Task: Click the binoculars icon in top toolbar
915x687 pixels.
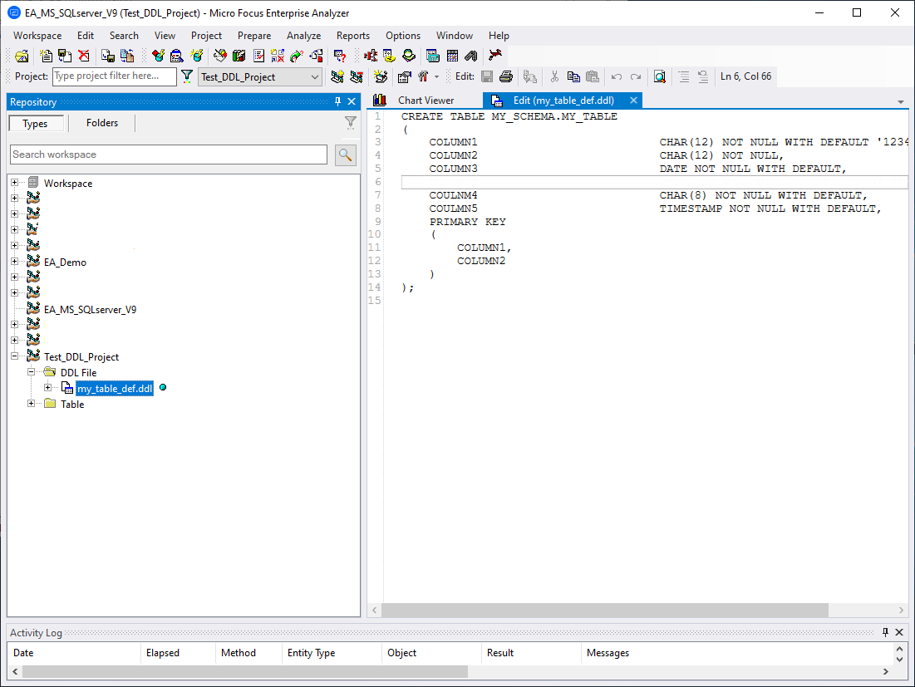Action: 471,56
